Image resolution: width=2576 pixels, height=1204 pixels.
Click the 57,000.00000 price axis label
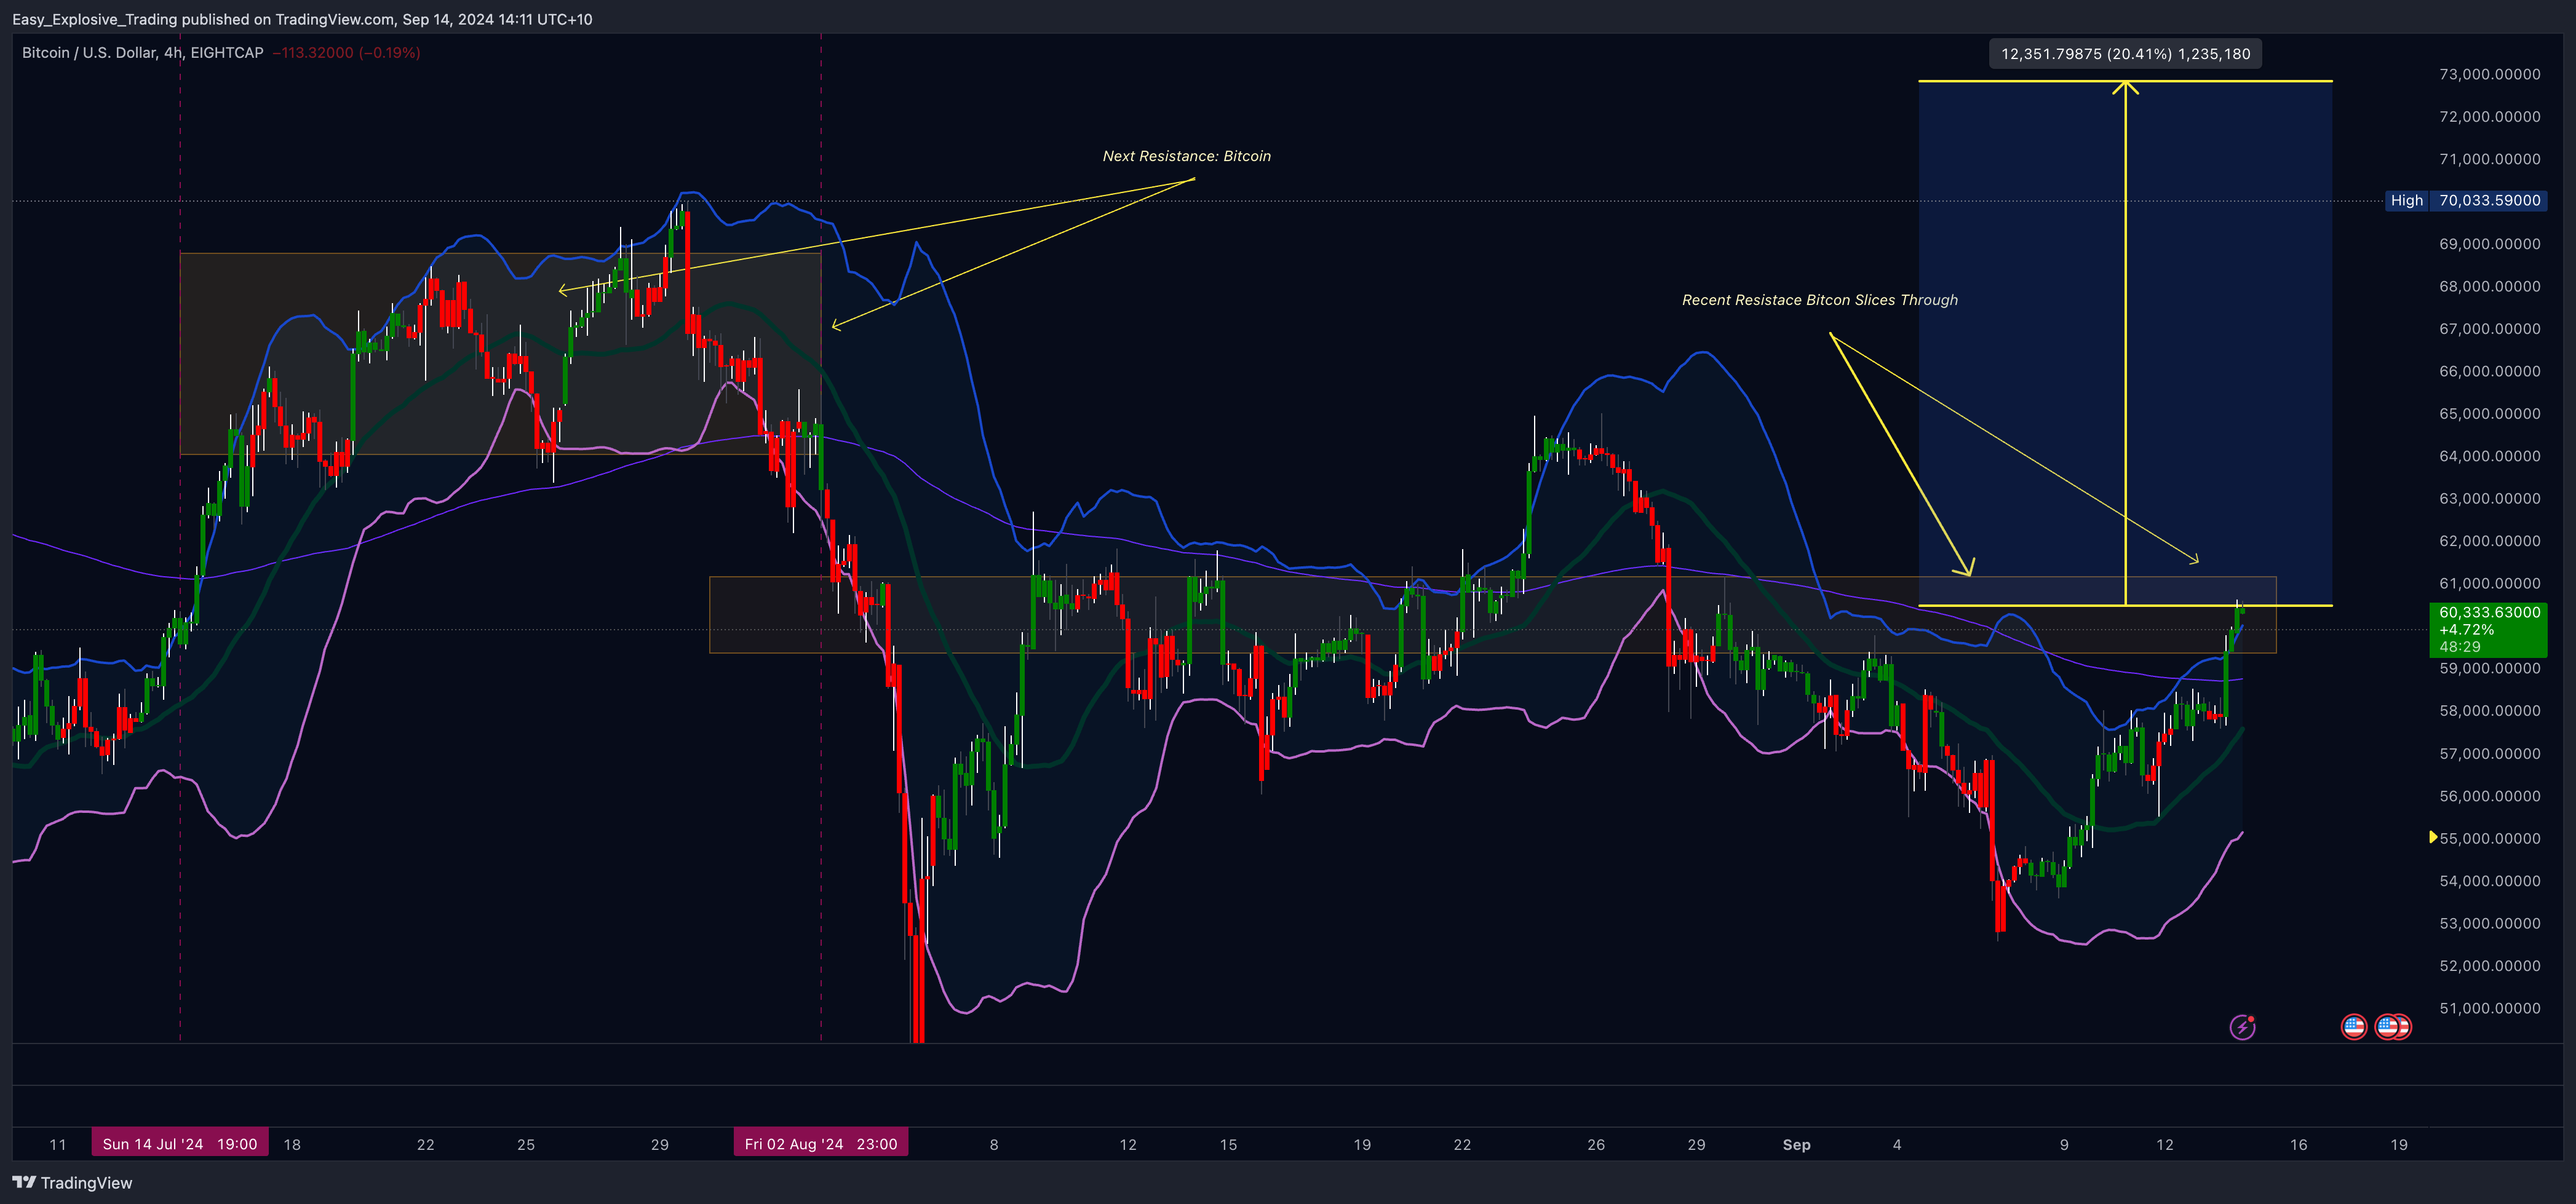click(x=2490, y=754)
